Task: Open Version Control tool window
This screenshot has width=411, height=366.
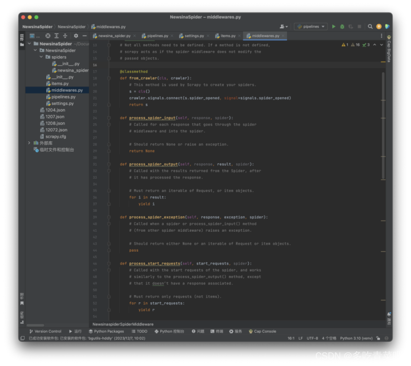Action: click(x=45, y=331)
